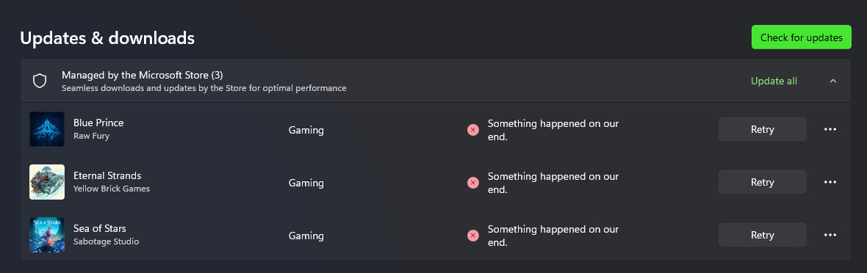
Task: Check for updates with the green button
Action: (801, 37)
